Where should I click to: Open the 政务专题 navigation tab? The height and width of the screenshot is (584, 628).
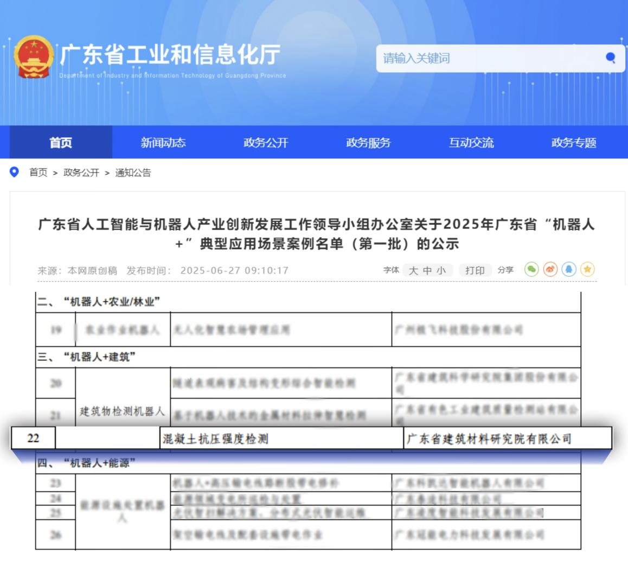[574, 142]
